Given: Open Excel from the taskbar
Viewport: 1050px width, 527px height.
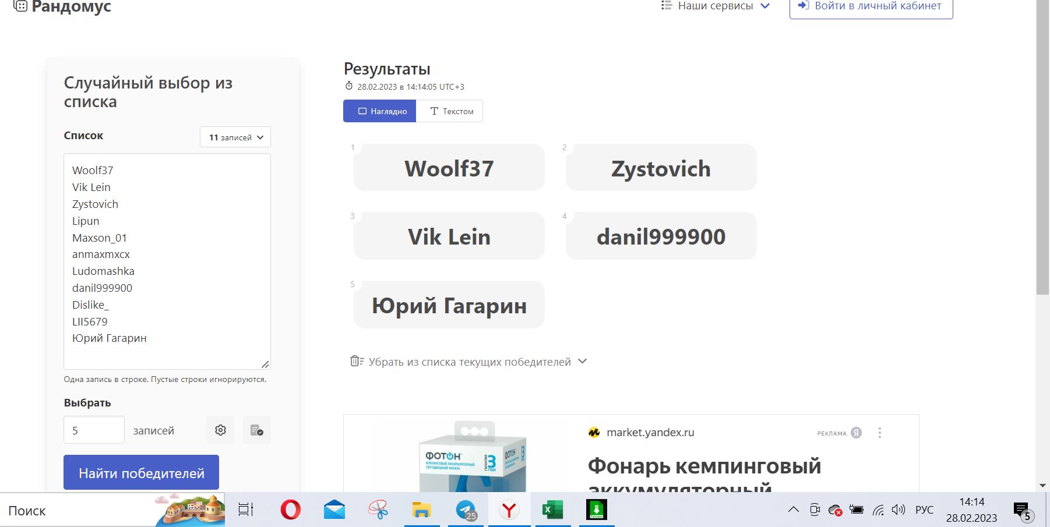Looking at the screenshot, I should point(552,510).
